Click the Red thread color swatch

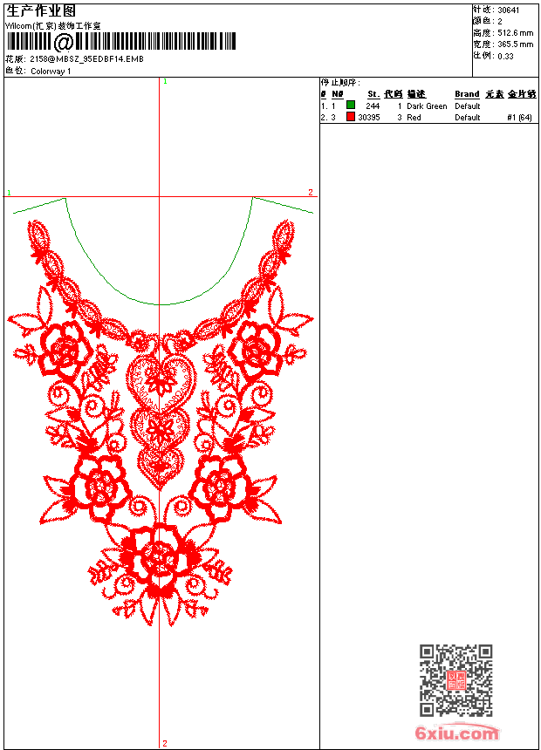pos(351,117)
